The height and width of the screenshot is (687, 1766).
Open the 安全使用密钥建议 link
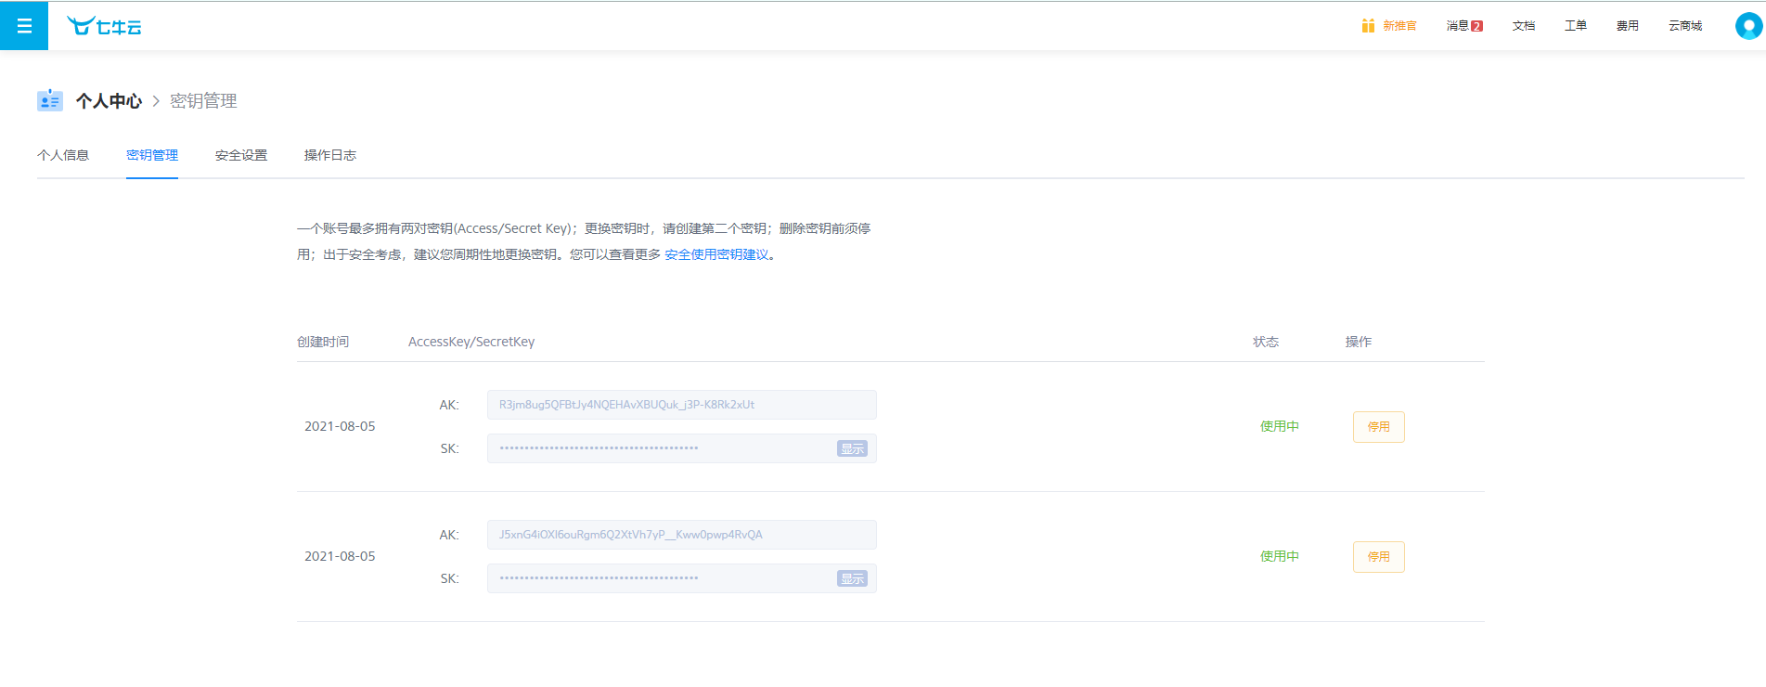coord(716,254)
